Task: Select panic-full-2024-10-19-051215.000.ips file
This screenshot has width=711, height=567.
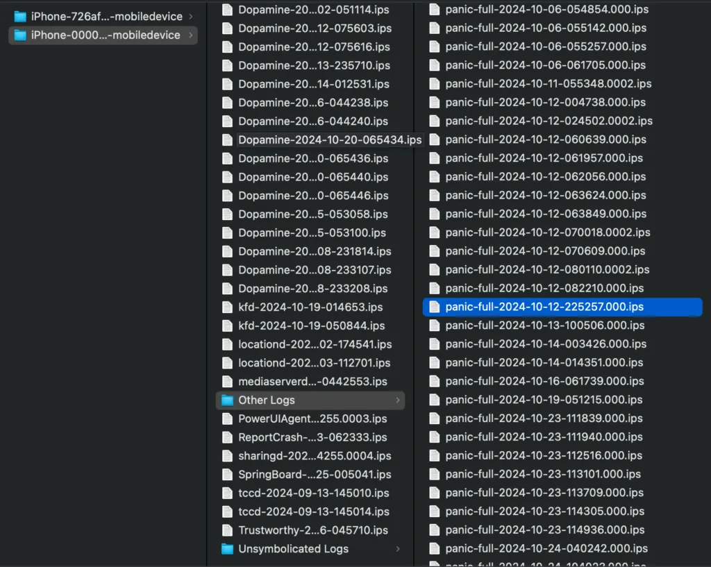Action: pos(544,400)
